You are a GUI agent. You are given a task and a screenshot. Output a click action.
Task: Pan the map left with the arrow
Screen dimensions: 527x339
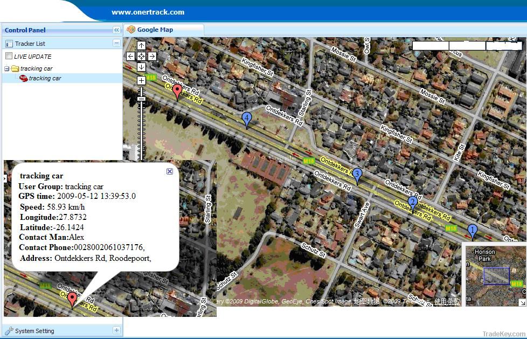(x=130, y=56)
